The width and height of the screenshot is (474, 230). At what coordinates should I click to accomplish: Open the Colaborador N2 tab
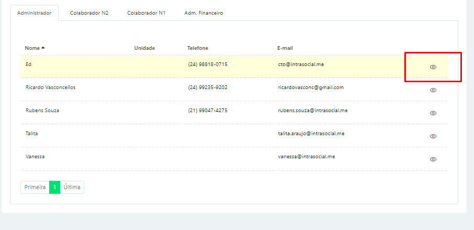click(90, 13)
